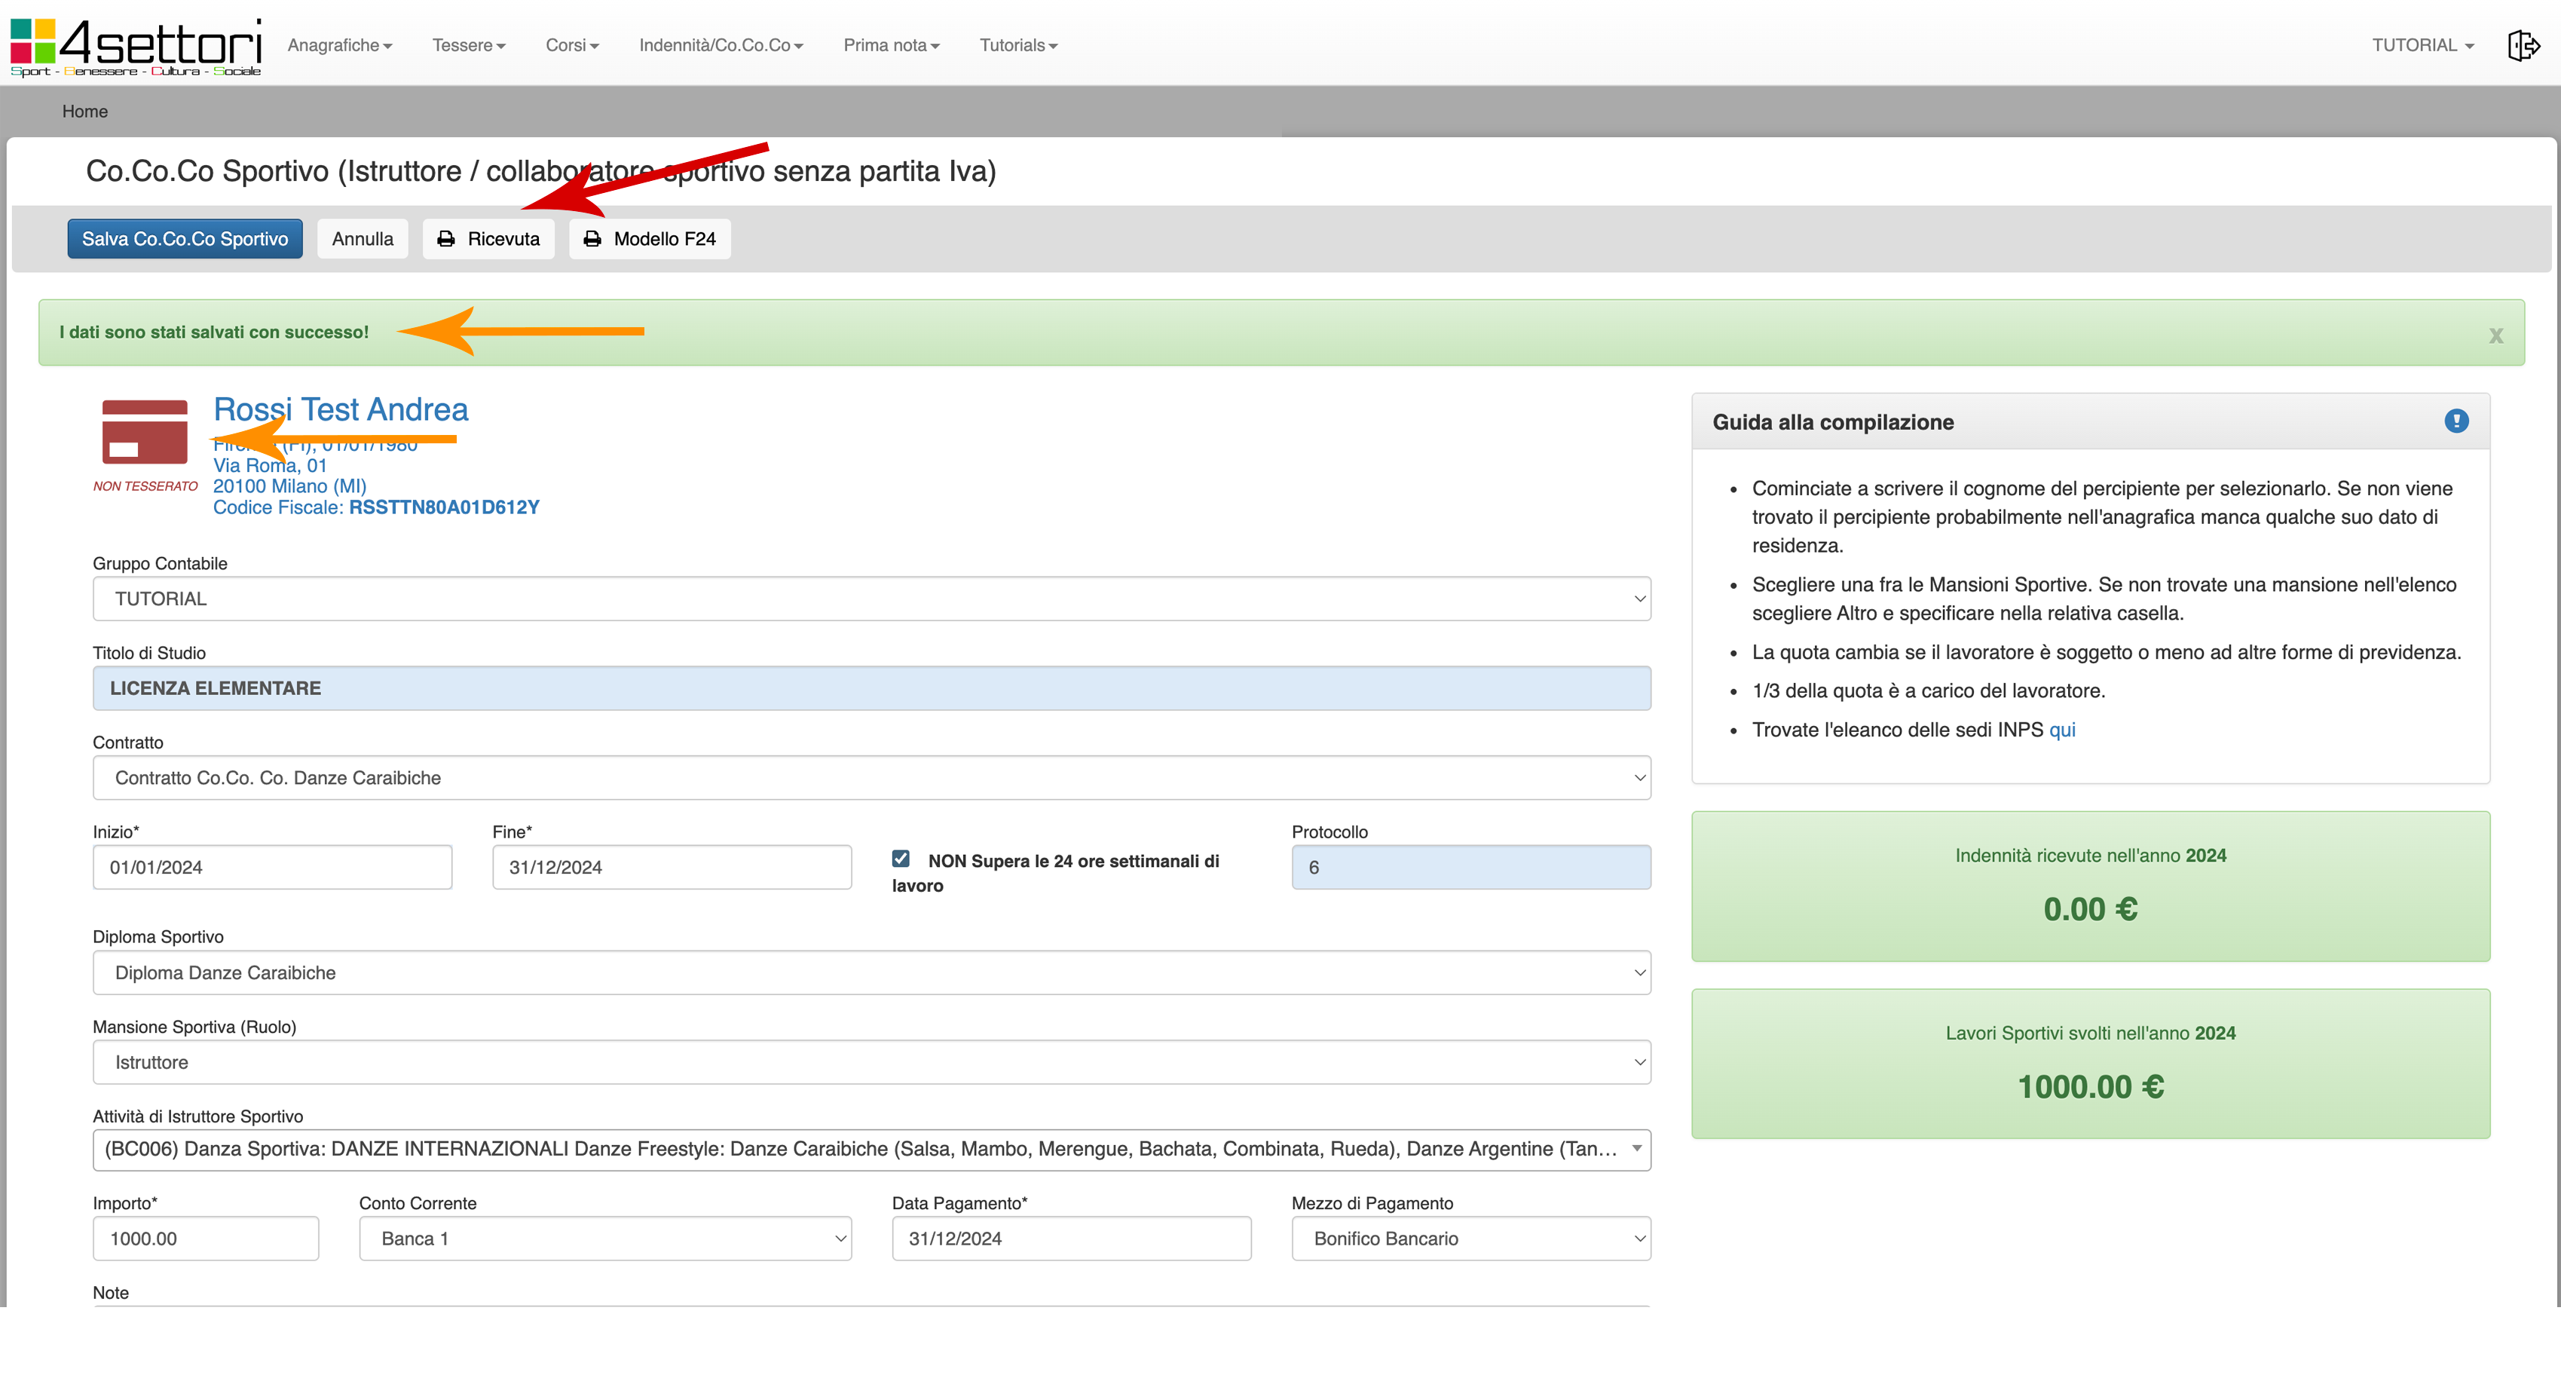Dismiss the green success message

[2495, 336]
